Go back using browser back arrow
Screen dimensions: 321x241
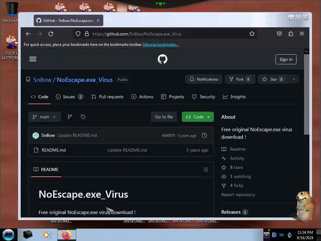click(28, 34)
